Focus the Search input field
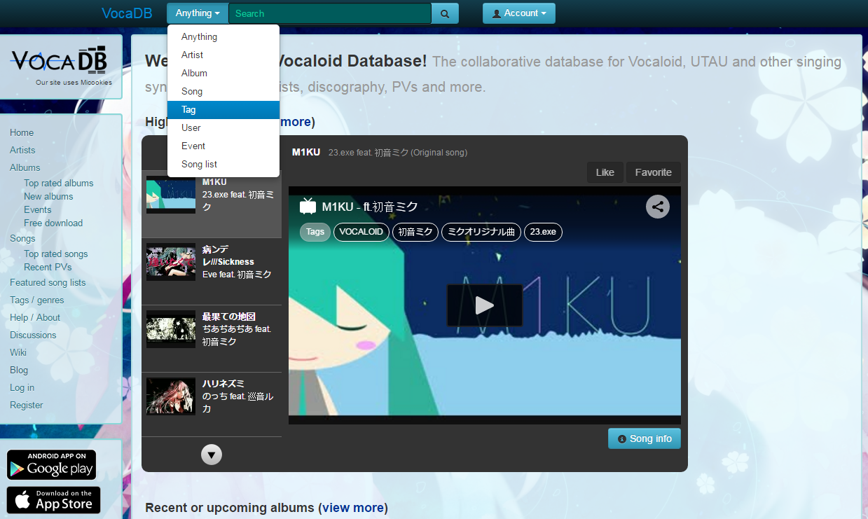Viewport: 868px width, 519px height. [330, 13]
